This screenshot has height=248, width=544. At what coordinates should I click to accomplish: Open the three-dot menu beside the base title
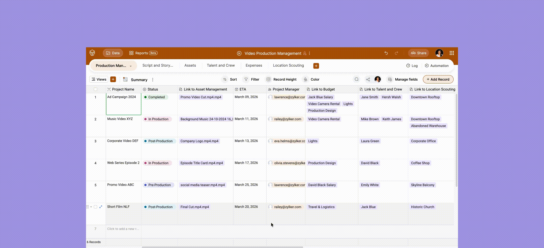pos(309,53)
